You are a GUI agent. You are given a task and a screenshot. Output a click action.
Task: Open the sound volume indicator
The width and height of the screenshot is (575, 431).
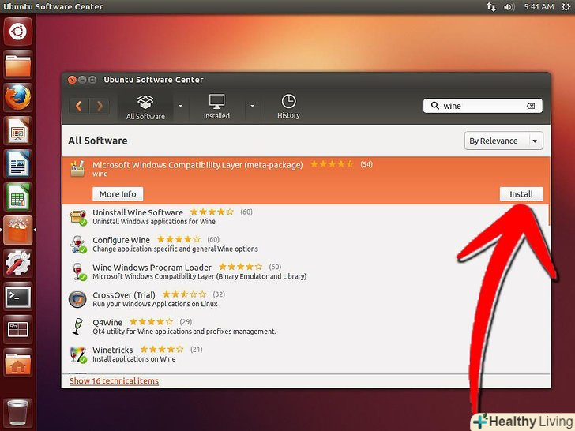click(509, 6)
